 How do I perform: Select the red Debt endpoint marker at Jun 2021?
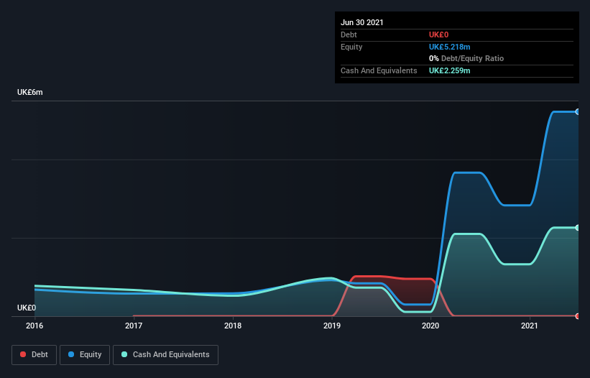coord(578,316)
